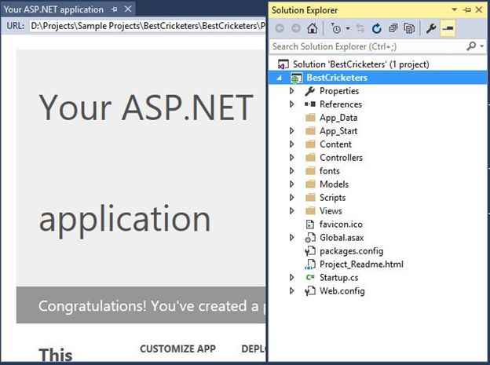Click the Pending Changes Filter clock icon
Image resolution: width=490 pixels, height=365 pixels.
tap(336, 28)
